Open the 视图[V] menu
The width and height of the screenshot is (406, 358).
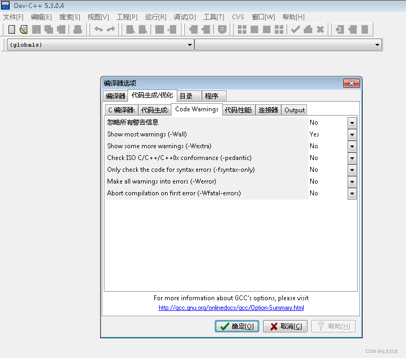click(98, 17)
